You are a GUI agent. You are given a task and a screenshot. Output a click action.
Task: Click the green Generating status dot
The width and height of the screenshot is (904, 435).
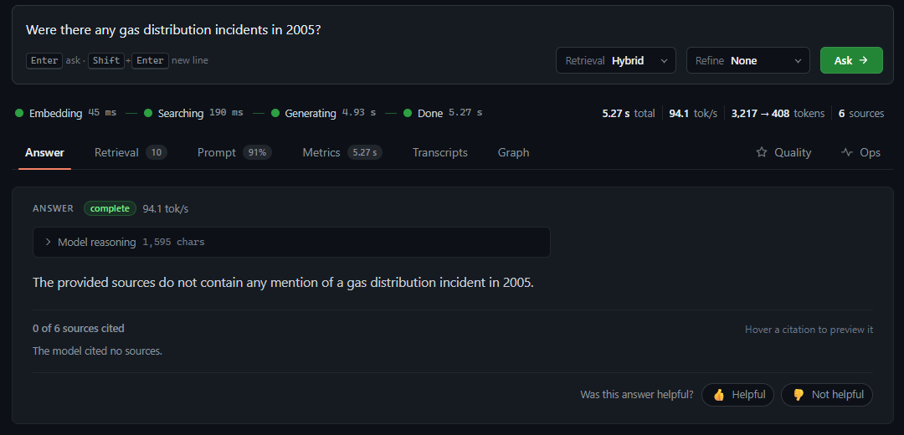click(275, 113)
